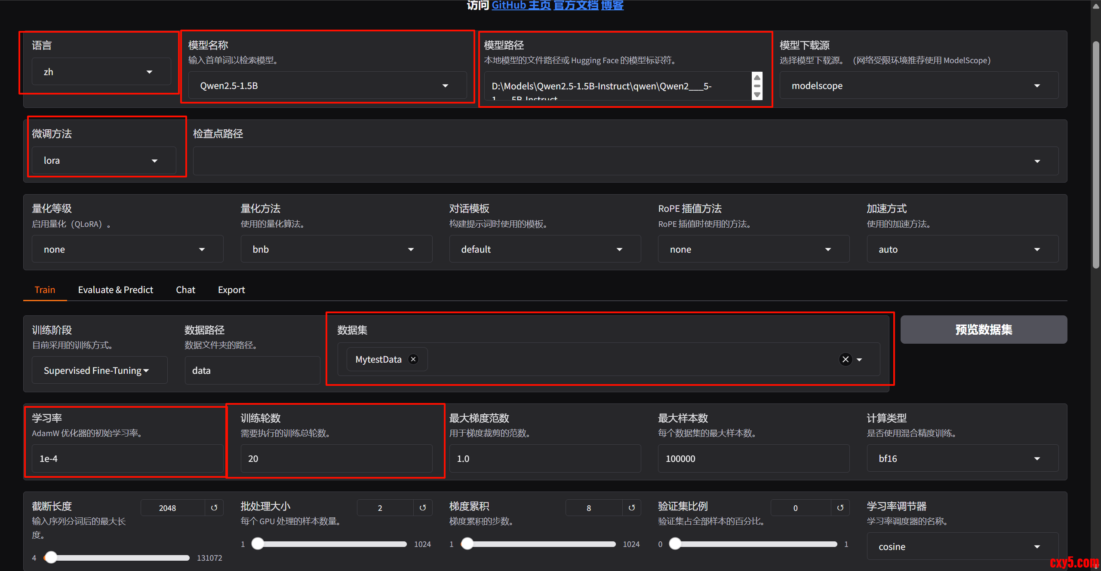Open the Export tab
The height and width of the screenshot is (571, 1101).
pyautogui.click(x=231, y=290)
